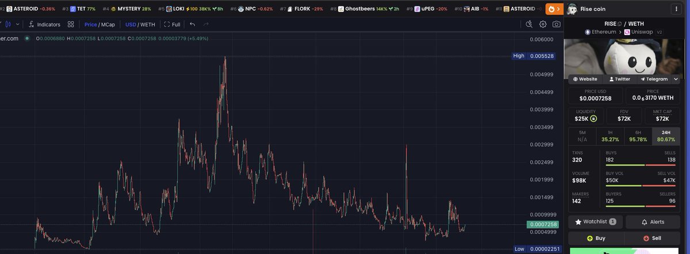
Task: Click the current price label 0.0007258
Action: [542, 224]
